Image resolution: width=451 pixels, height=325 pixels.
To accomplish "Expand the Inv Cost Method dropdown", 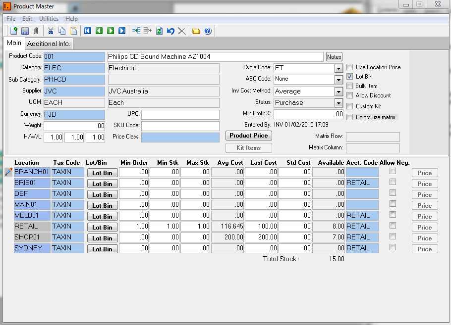I will click(339, 92).
